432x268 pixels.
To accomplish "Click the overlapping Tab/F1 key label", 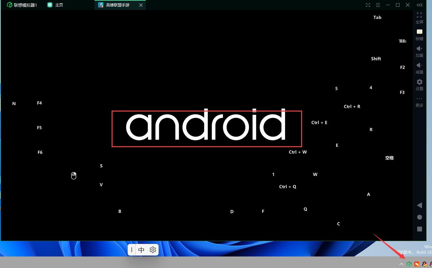I will [x=402, y=41].
